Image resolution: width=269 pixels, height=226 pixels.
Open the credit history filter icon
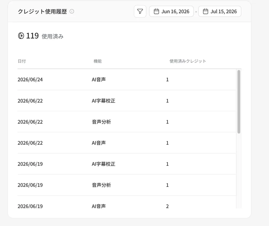pos(140,11)
